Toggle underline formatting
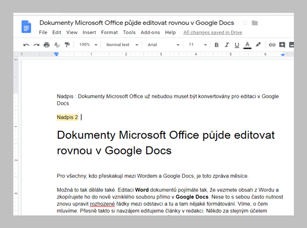Screen dimensions: 307x228 tap(237, 45)
